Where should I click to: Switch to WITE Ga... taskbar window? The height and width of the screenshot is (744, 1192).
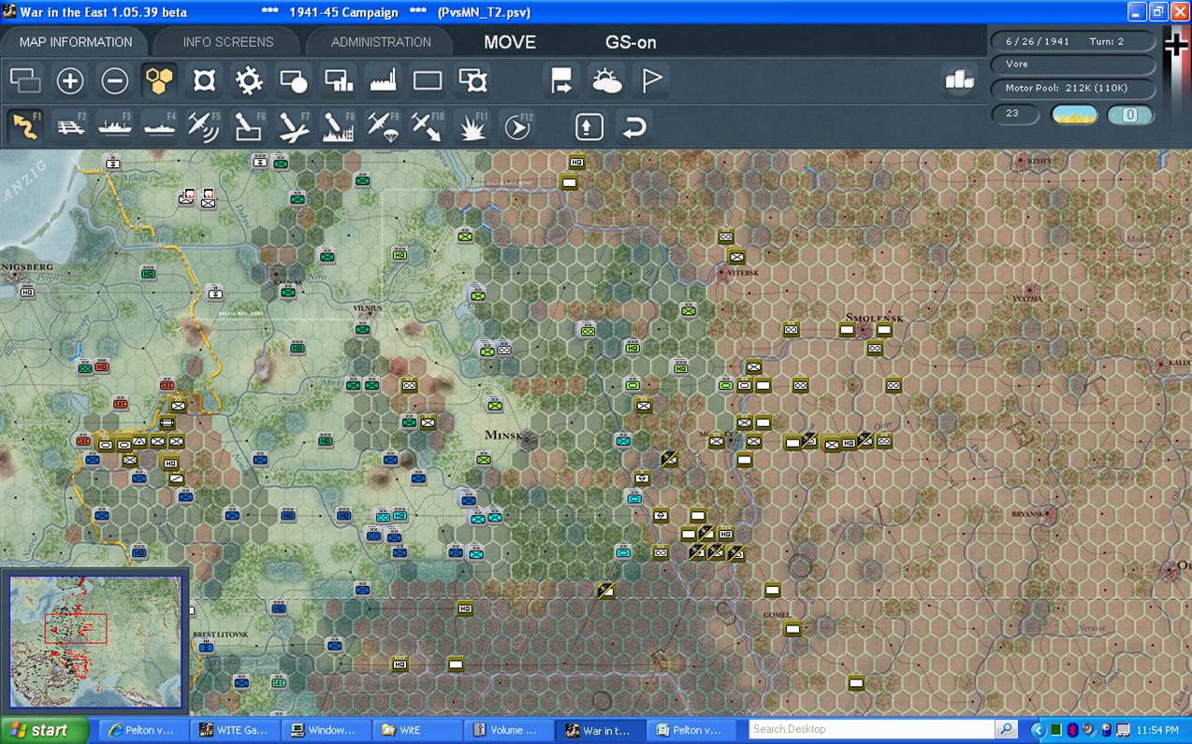pyautogui.click(x=235, y=730)
